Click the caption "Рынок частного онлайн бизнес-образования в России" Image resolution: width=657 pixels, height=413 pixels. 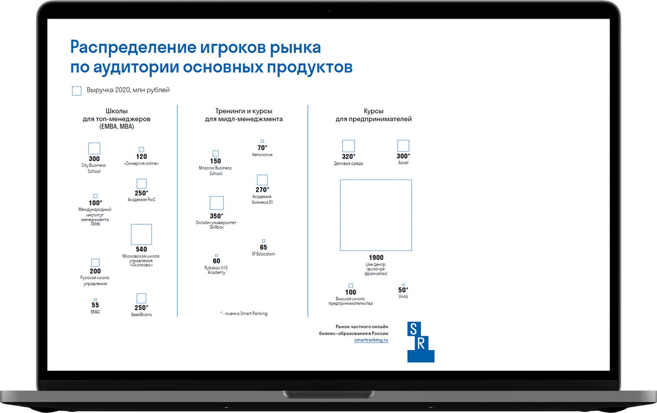354,330
